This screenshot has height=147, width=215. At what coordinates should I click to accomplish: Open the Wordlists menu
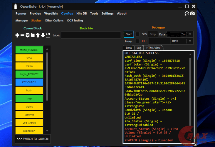pyautogui.click(x=51, y=14)
